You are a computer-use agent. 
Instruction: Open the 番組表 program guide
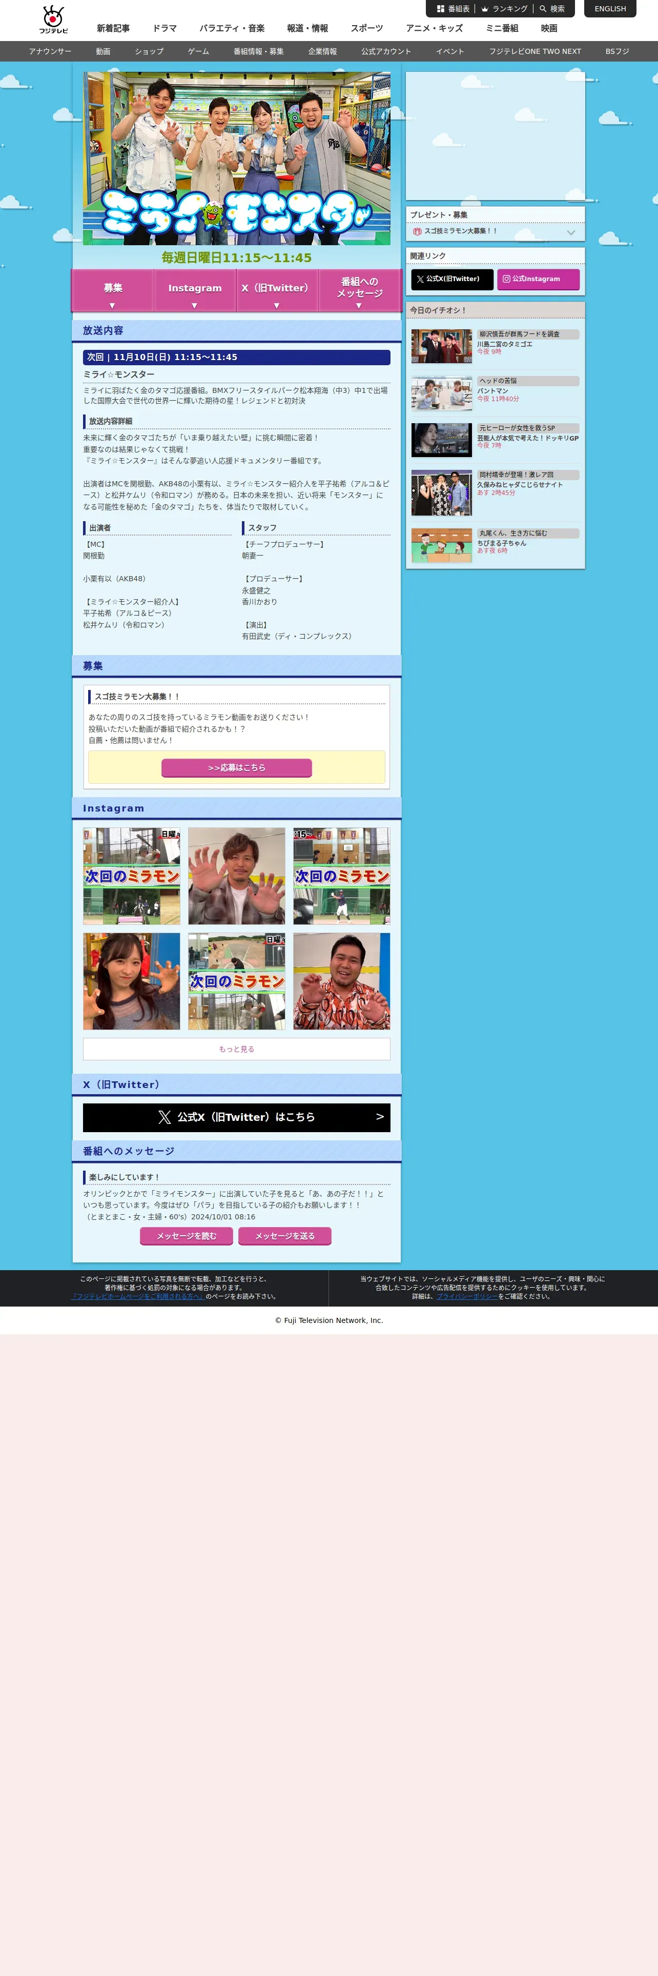pos(454,9)
